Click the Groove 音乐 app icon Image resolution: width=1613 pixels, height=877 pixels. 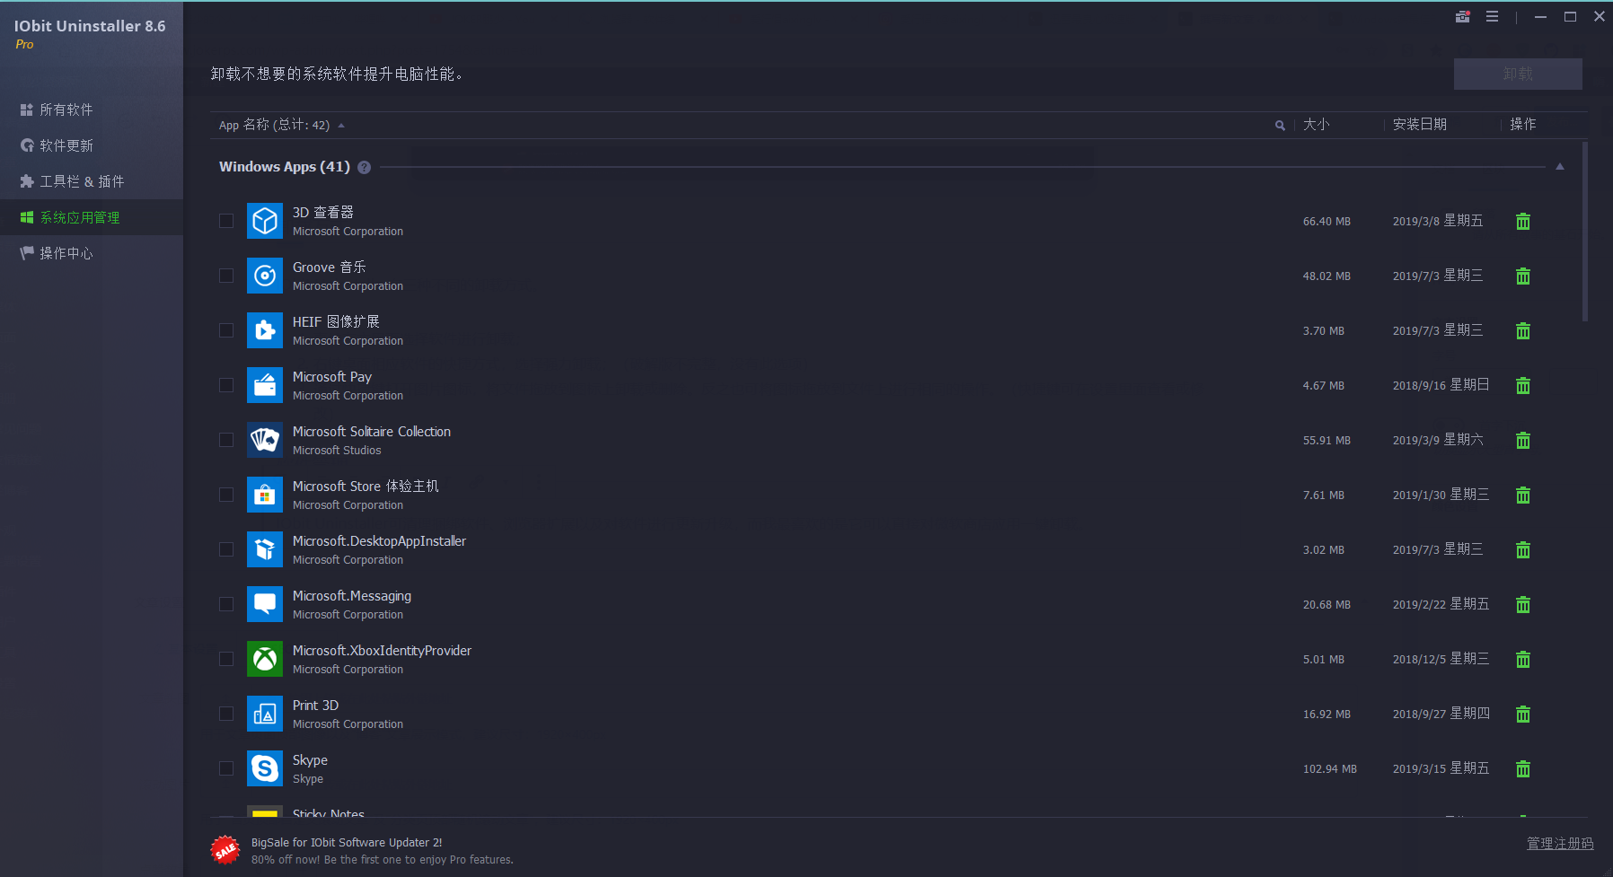pos(265,276)
